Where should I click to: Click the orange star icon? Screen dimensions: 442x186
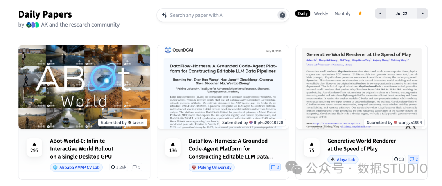[360, 13]
